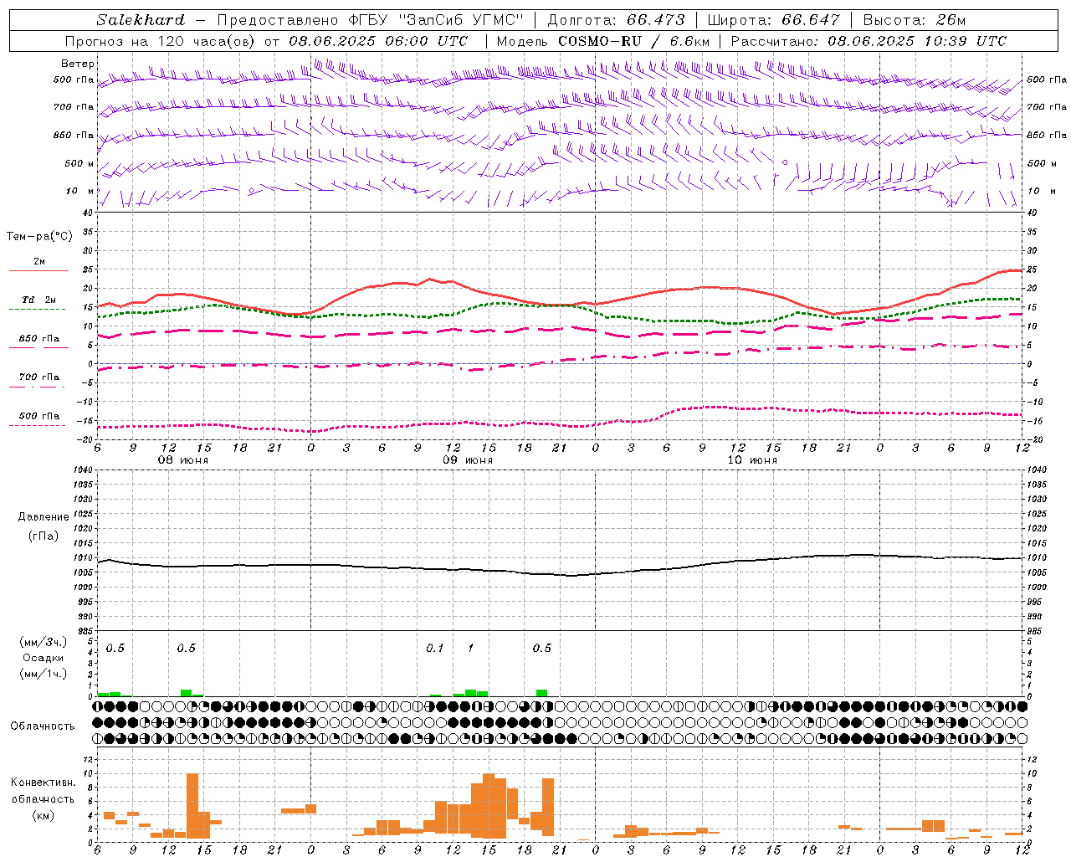The height and width of the screenshot is (857, 1071).
Task: Click the "Salekhard" station title
Action: point(141,20)
